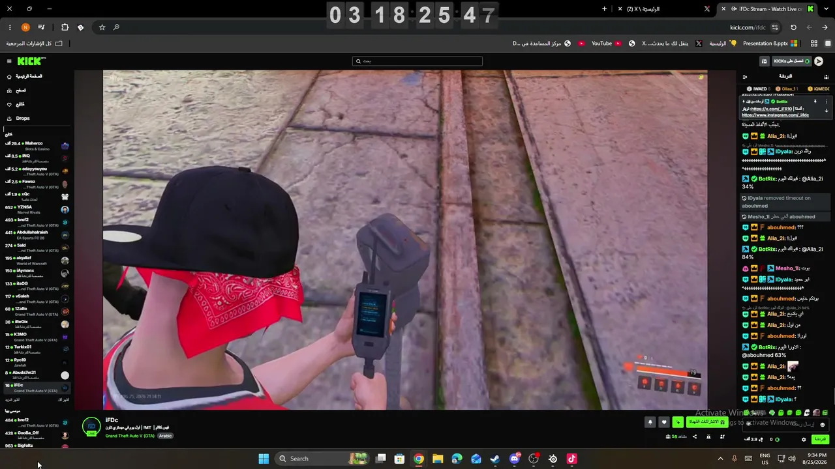Click the Windows taskbar Search box
Screen dimensions: 835x469
click(322, 459)
